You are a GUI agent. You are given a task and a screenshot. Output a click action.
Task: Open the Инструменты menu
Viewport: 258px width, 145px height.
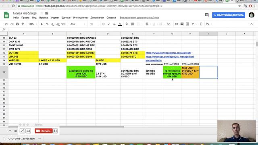81,18
